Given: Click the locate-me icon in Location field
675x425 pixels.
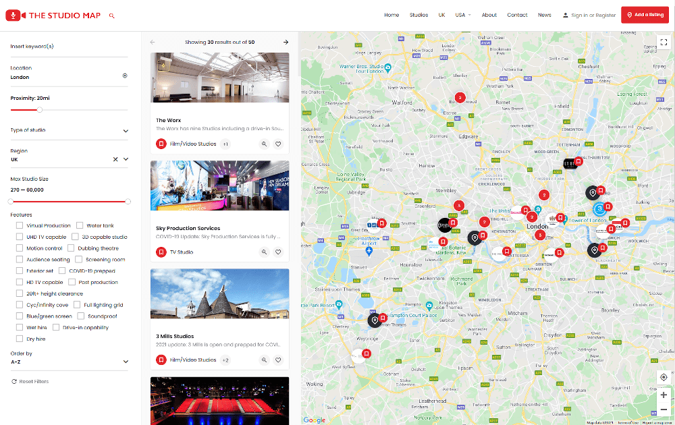Looking at the screenshot, I should tap(125, 76).
